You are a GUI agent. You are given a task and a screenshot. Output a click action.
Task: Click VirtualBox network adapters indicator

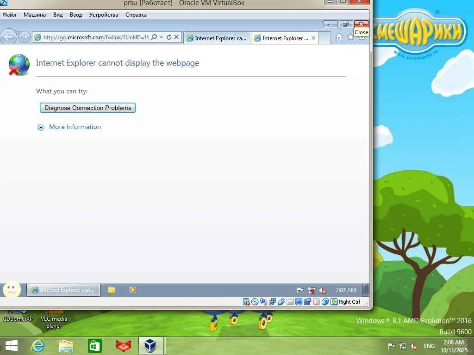click(x=272, y=302)
